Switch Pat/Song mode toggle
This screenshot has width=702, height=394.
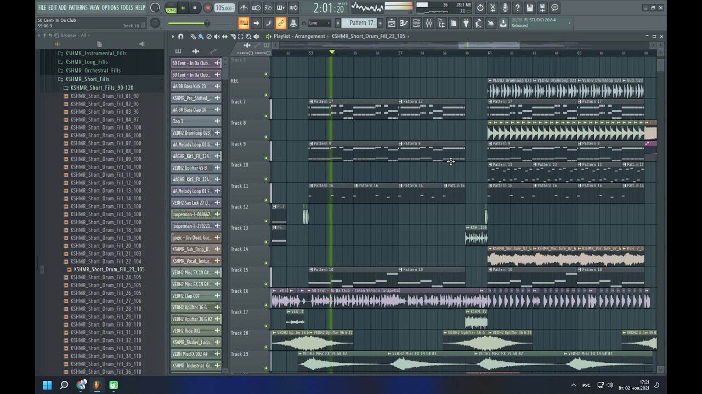click(x=171, y=8)
